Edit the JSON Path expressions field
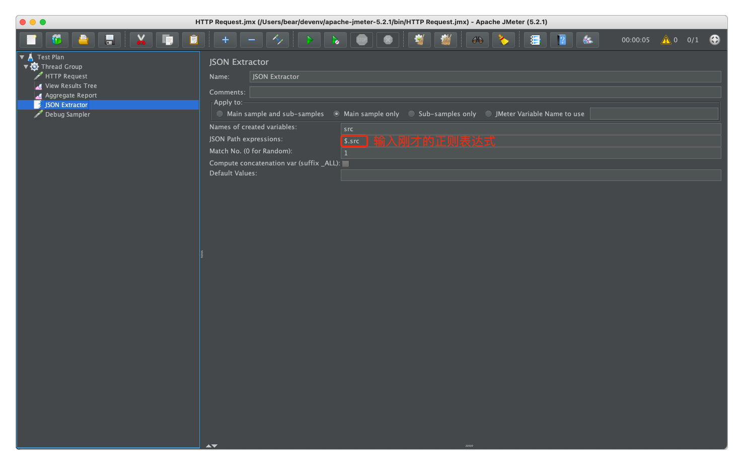Screen dimensions: 743x465 click(x=531, y=141)
